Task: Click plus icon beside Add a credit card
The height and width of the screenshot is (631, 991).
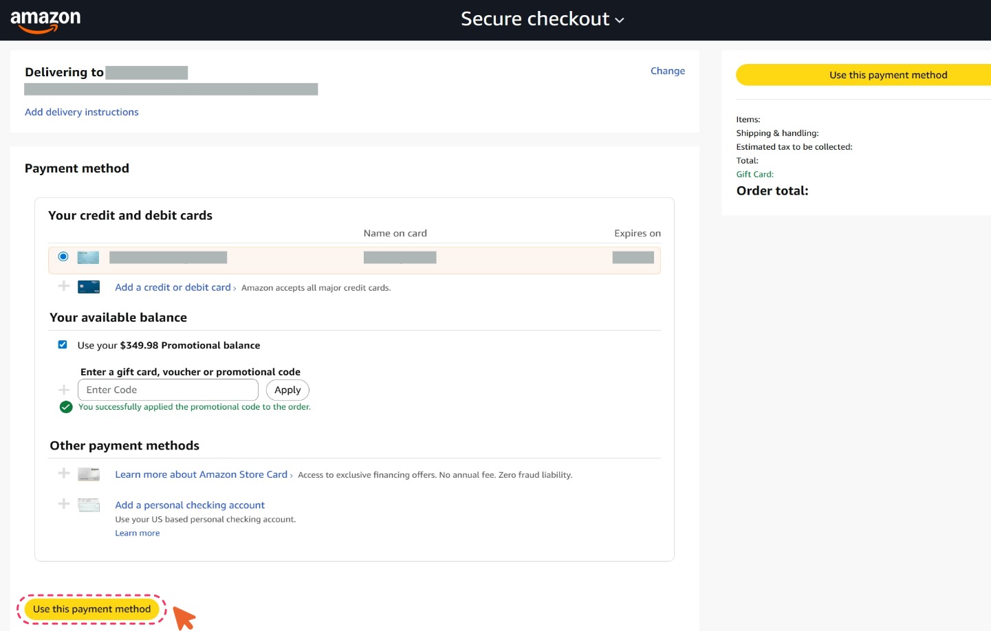Action: tap(64, 286)
